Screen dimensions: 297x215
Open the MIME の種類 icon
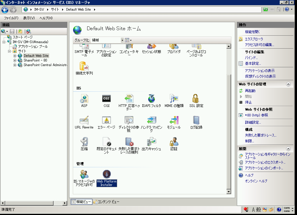point(174,99)
